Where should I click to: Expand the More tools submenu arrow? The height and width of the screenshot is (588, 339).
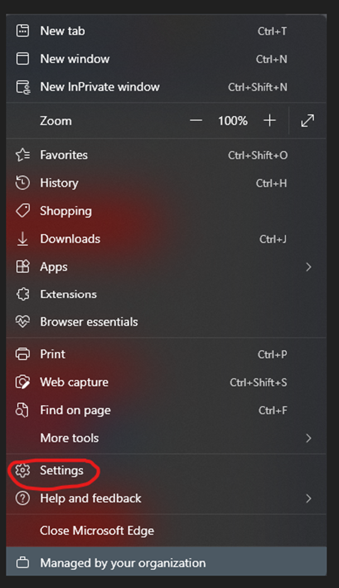click(308, 438)
